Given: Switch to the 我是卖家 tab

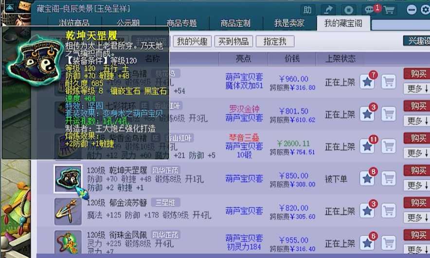Looking at the screenshot, I should coord(289,23).
